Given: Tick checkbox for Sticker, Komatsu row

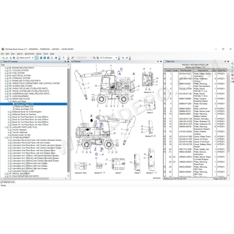Looking at the screenshot, I should (164, 119).
